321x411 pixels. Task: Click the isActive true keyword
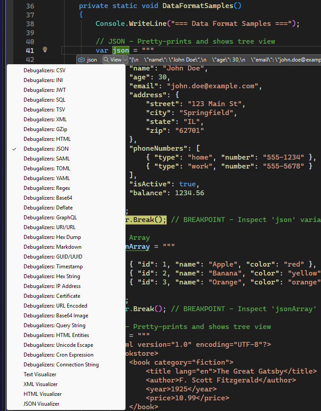pyautogui.click(x=187, y=184)
